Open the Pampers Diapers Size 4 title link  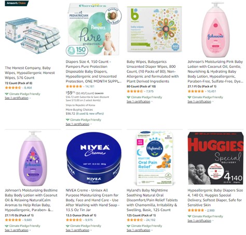tap(93, 71)
